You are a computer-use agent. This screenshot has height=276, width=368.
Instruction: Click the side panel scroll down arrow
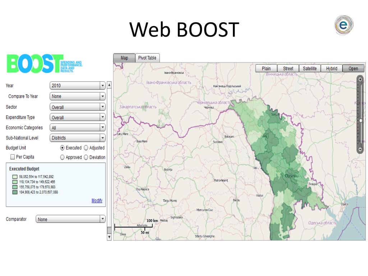coord(109,237)
